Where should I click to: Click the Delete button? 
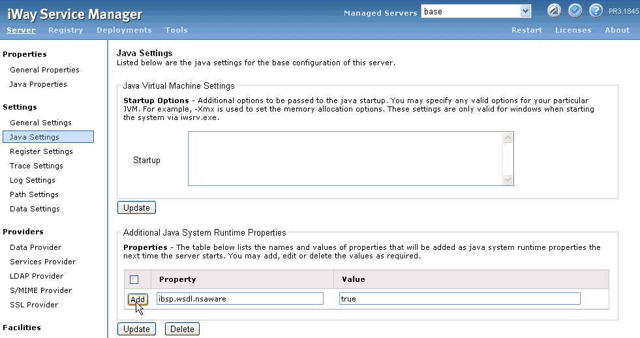[182, 329]
